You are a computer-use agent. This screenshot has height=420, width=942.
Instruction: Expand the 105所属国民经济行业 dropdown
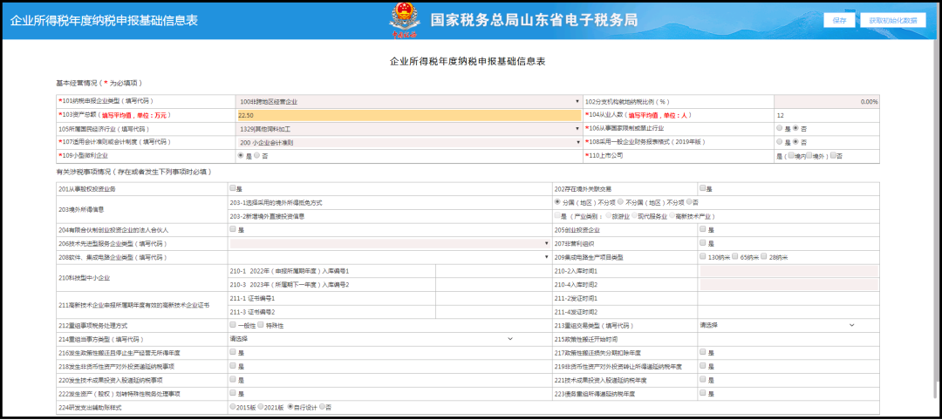point(408,128)
